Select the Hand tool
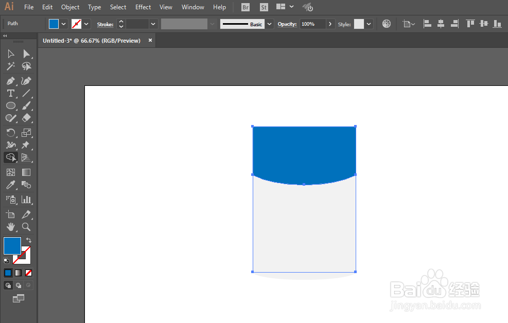 point(10,227)
